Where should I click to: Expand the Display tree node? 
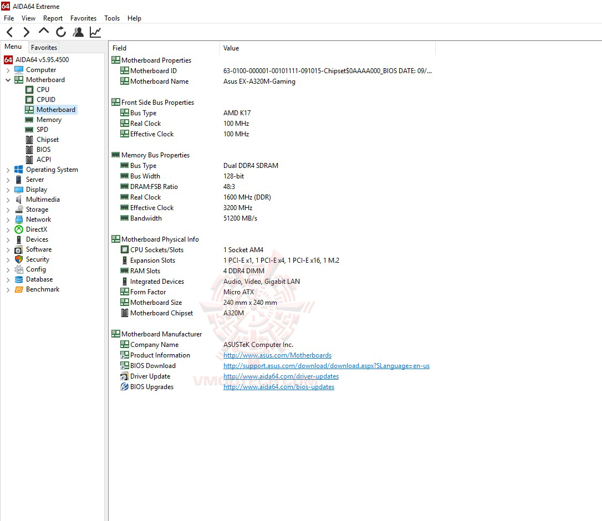(8, 190)
